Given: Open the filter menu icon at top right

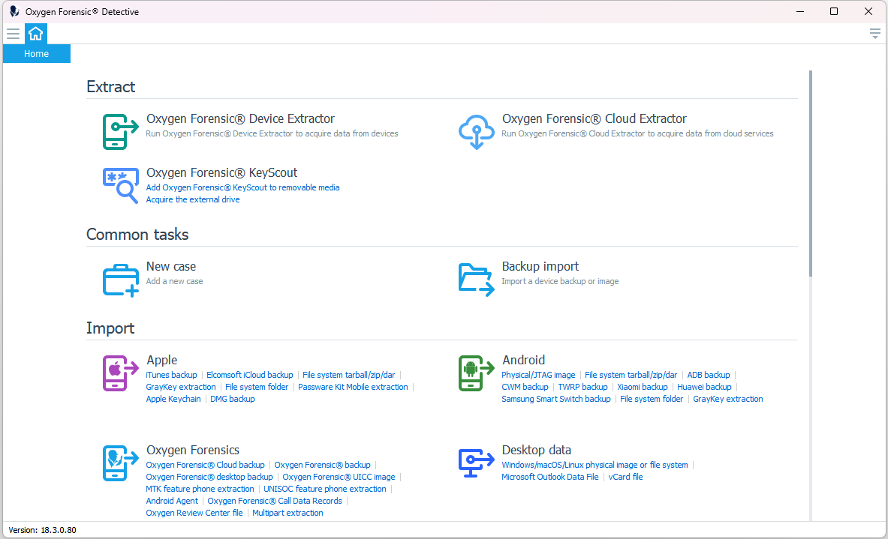Looking at the screenshot, I should point(875,34).
